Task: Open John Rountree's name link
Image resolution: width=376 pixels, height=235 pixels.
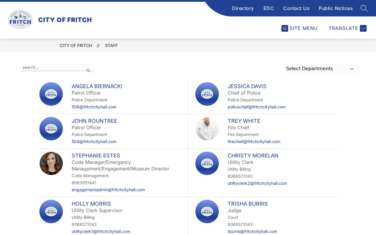Action: pos(94,121)
